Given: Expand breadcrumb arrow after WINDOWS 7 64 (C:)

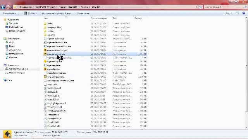Looking at the screenshot, I should pyautogui.click(x=57, y=7).
